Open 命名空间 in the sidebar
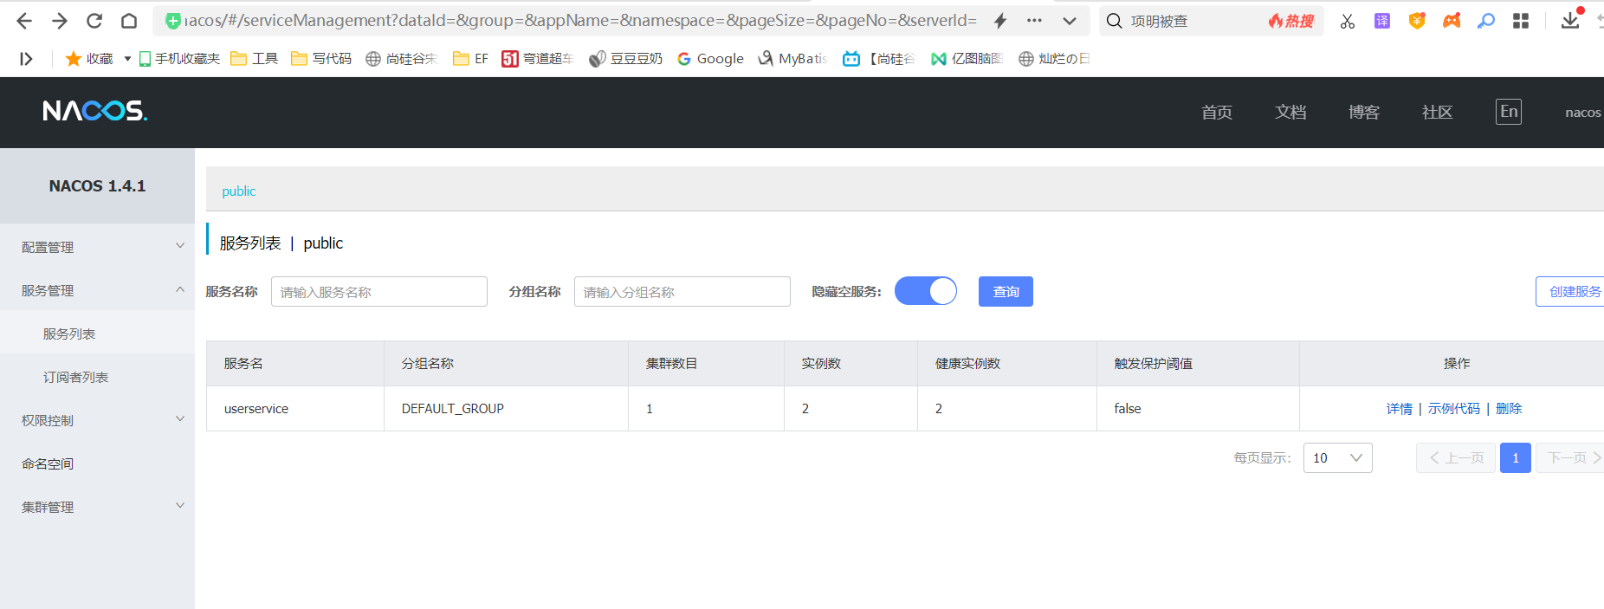The height and width of the screenshot is (609, 1604). (97, 463)
